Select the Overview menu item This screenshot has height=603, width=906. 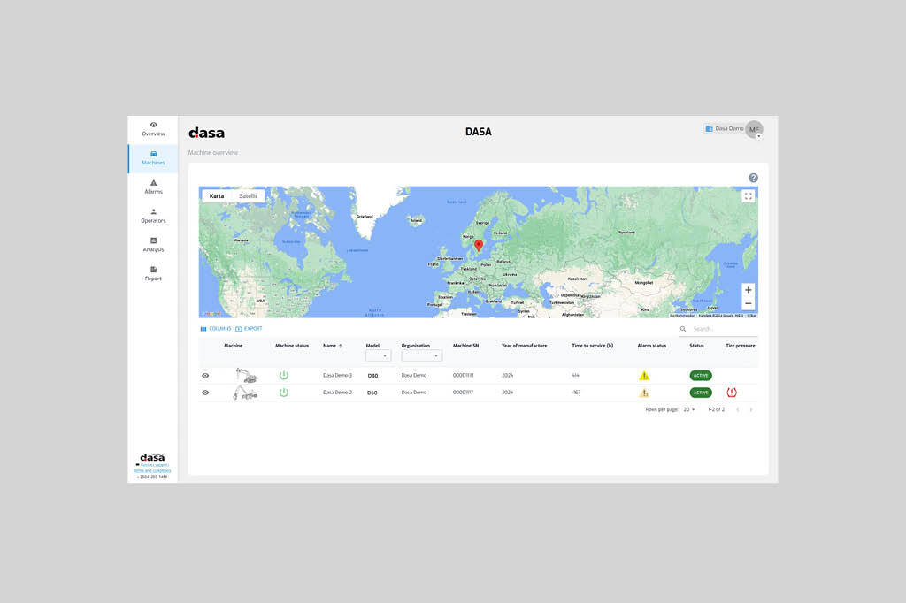coord(153,129)
